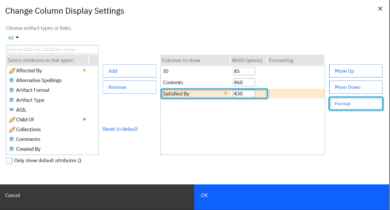Select Comments in attributes list

tap(52, 139)
